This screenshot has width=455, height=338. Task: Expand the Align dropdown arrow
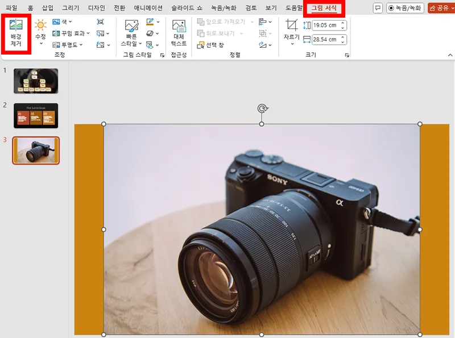point(270,22)
